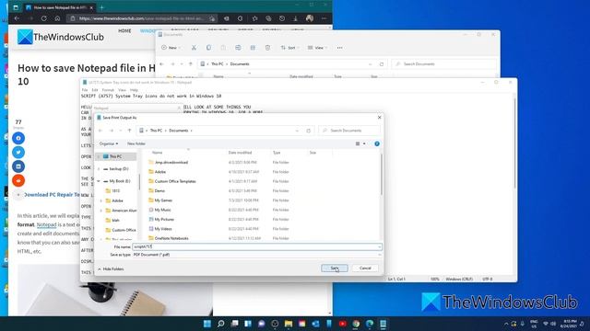Open the Organize menu in the dialog
The image size is (590, 331).
[109, 143]
